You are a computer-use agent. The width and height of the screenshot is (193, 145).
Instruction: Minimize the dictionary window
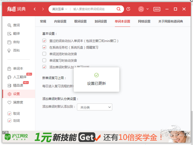click(x=167, y=9)
